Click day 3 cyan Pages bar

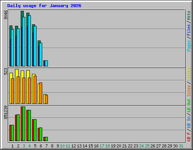coord(24,42)
